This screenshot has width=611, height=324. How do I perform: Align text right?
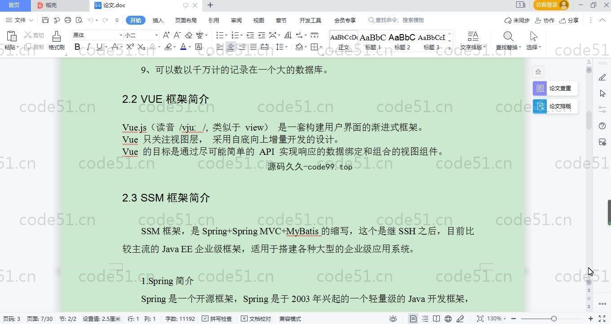tap(242, 47)
